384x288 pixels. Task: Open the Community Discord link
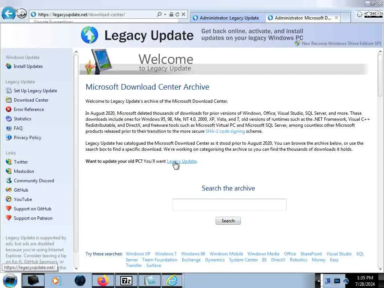coord(34,181)
